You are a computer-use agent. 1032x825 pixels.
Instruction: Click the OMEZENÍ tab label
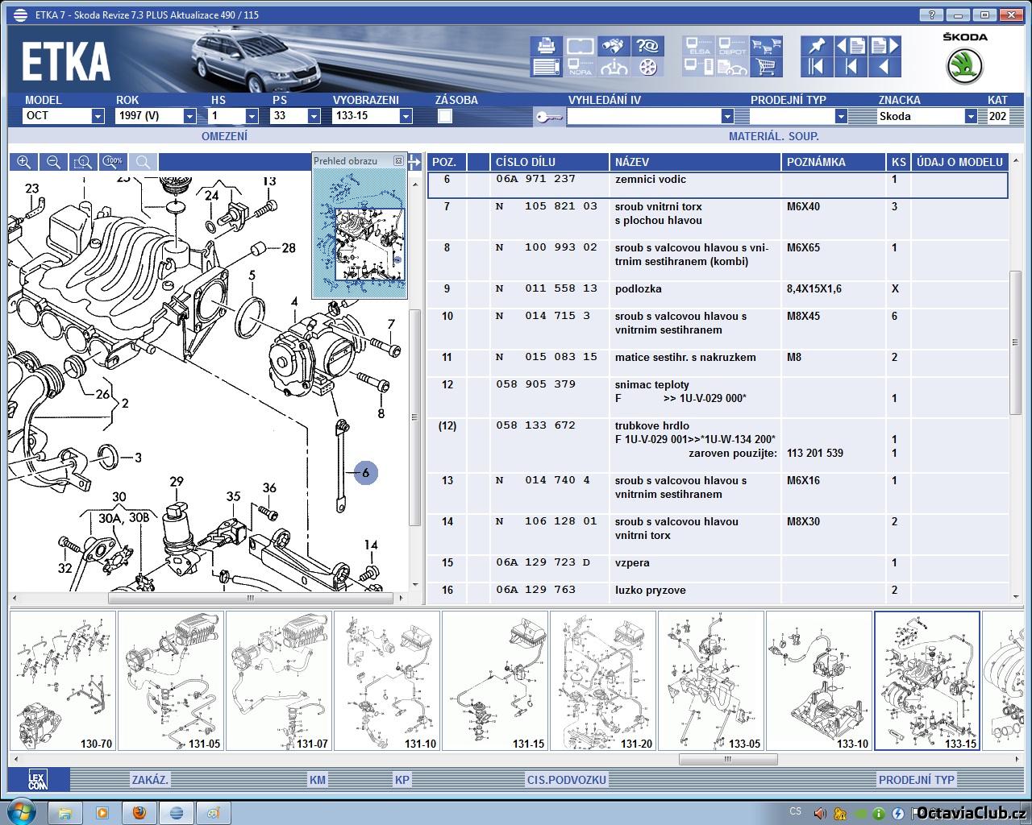pyautogui.click(x=224, y=136)
